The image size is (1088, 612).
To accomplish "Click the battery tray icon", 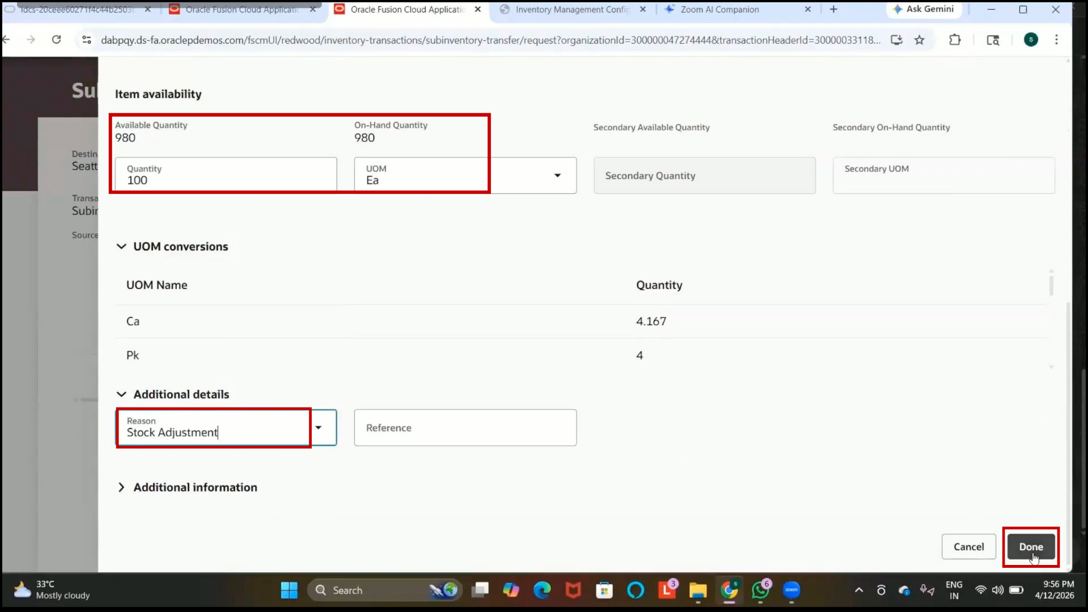I will (1017, 590).
